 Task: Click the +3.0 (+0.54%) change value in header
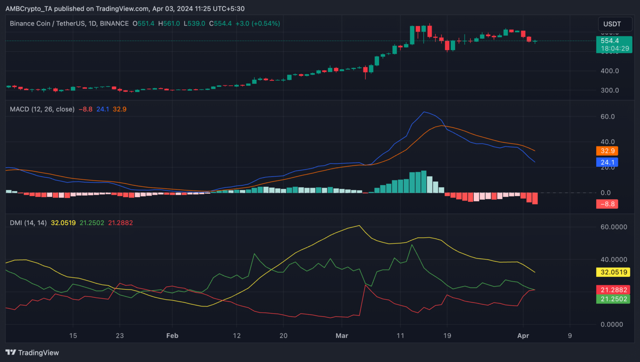coord(257,24)
